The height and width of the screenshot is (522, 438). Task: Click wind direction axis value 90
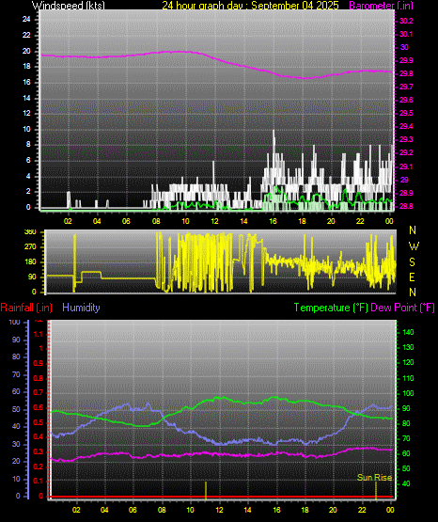pyautogui.click(x=32, y=277)
